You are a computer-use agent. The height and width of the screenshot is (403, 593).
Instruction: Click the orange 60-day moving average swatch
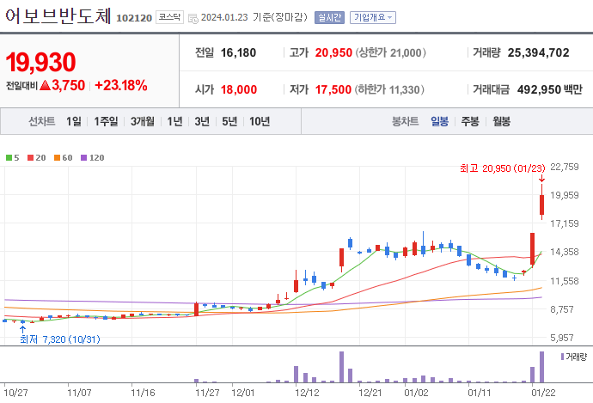57,157
